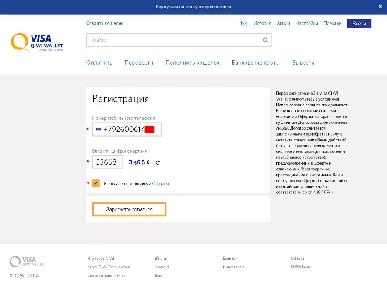This screenshot has width=387, height=281.
Task: Open footer link Что такое QIWI
Action: [x=101, y=258]
